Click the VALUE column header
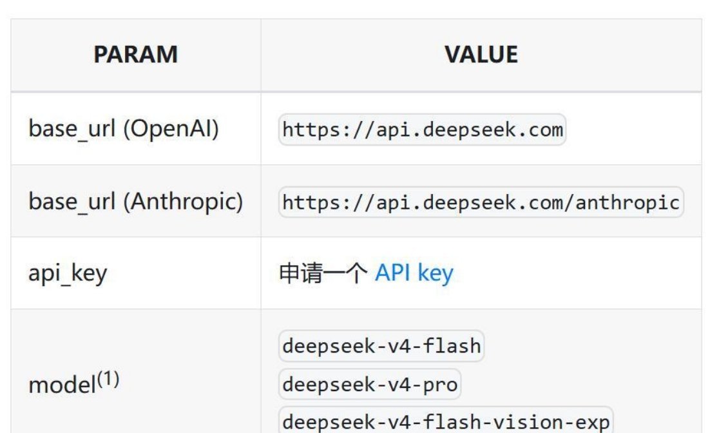This screenshot has width=719, height=433. click(x=481, y=55)
